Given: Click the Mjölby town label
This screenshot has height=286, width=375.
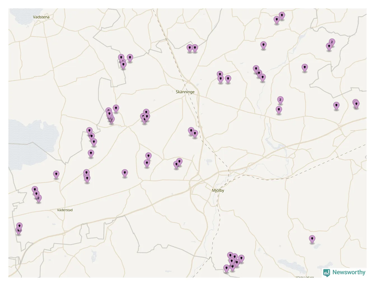Looking at the screenshot, I should tap(218, 190).
